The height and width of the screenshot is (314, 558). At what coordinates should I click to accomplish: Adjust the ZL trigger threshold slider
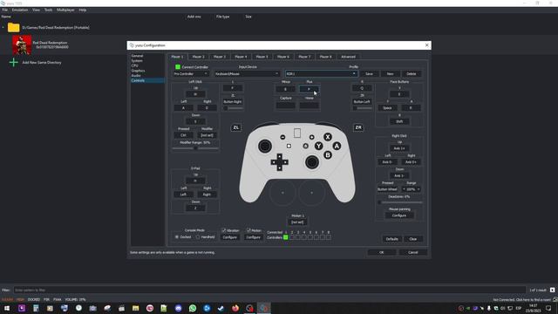(233, 108)
